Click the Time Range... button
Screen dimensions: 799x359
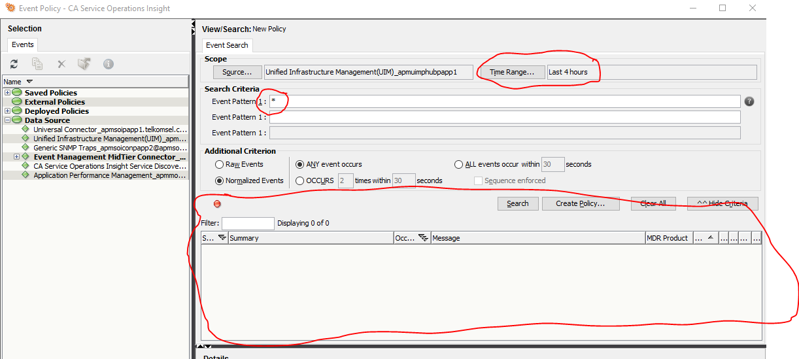[512, 72]
